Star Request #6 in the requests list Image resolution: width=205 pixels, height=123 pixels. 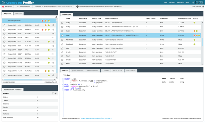click(4, 46)
